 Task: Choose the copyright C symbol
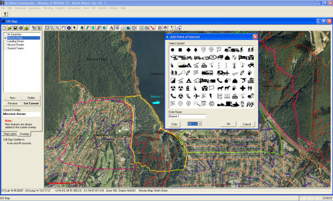pos(211,104)
